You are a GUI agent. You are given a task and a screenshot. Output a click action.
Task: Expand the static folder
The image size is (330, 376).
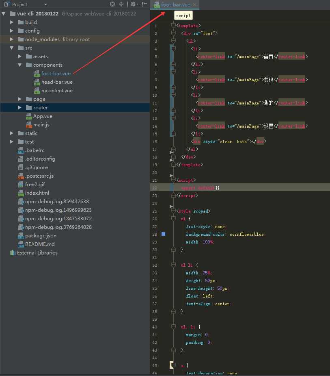[x=11, y=133]
